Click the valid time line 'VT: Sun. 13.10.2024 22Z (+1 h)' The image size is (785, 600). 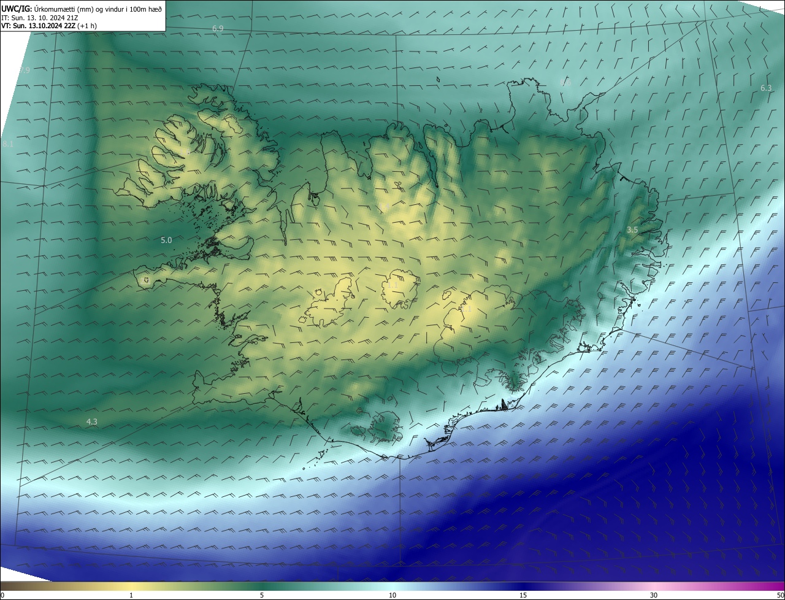click(49, 26)
